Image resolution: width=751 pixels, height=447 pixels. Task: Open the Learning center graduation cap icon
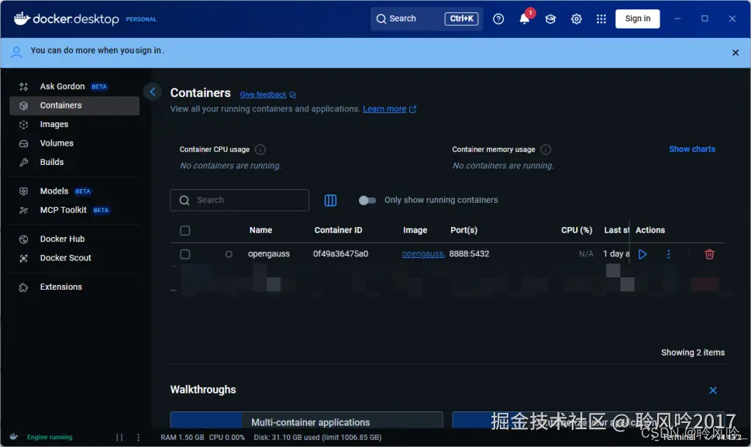(550, 19)
